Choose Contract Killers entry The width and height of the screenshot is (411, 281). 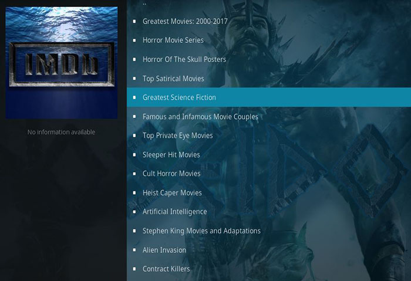coord(269,269)
